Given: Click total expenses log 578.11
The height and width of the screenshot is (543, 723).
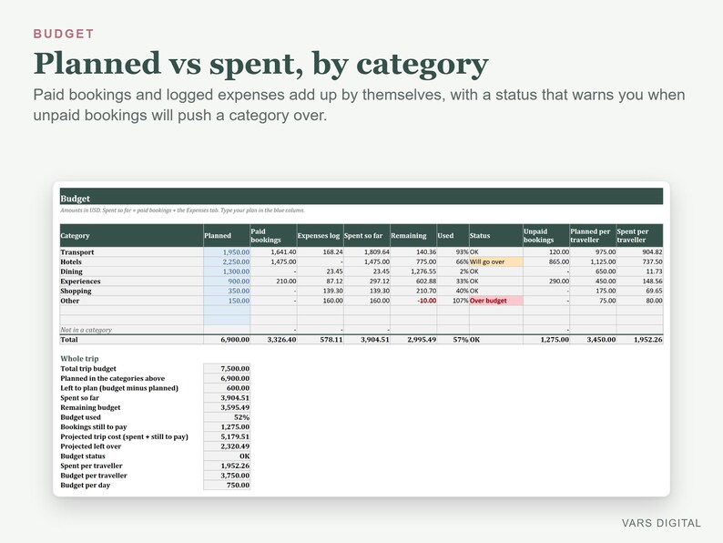Looking at the screenshot, I should coord(320,340).
